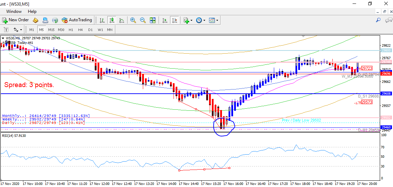Toggle the chart shift option
The width and height of the screenshot is (393, 187).
(x=175, y=20)
